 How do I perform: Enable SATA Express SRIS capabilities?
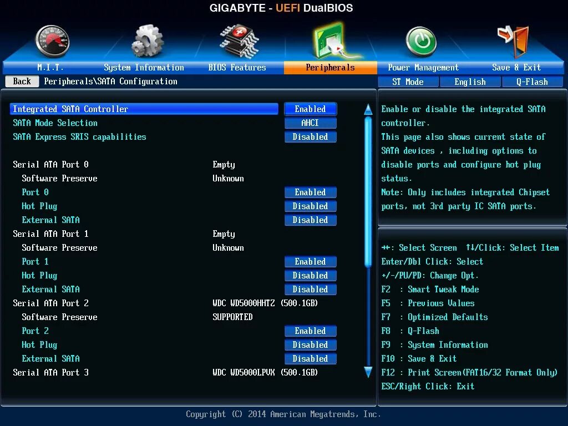click(310, 136)
